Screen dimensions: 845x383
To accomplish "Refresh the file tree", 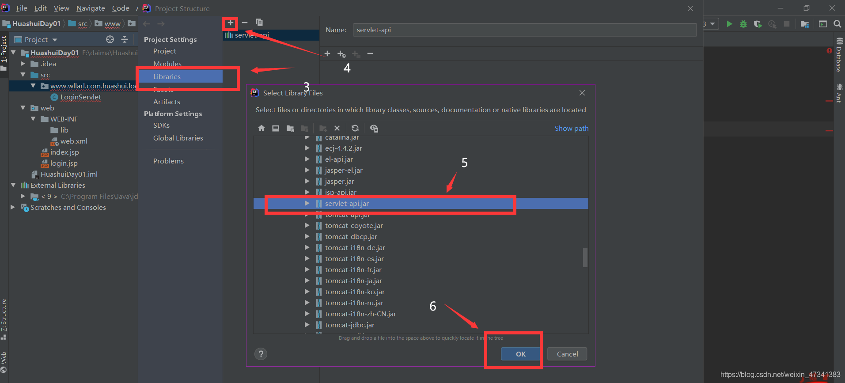I will point(355,128).
